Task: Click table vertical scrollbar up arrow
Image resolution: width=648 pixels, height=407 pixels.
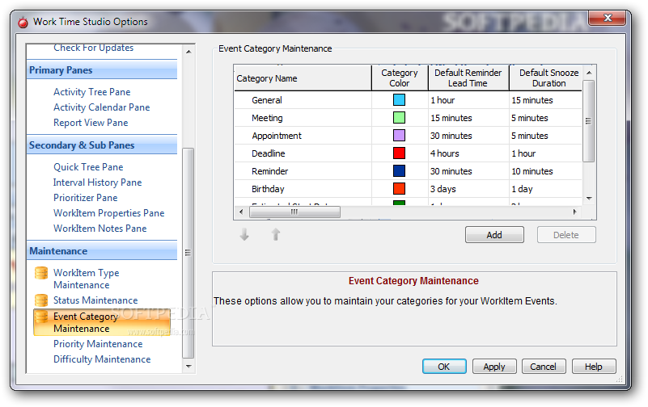Action: pyautogui.click(x=589, y=73)
